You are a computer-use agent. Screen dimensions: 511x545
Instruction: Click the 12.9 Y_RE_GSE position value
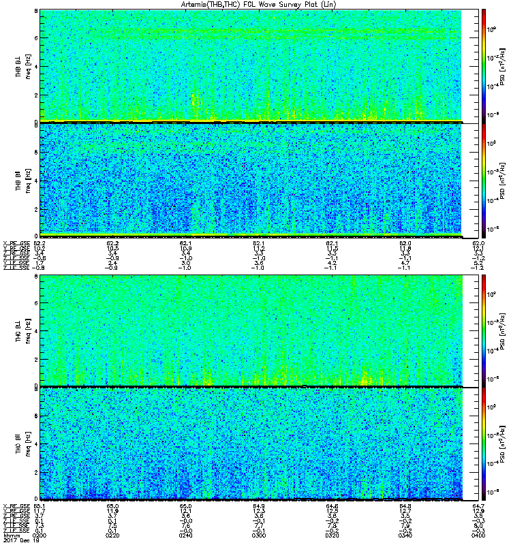[478, 512]
